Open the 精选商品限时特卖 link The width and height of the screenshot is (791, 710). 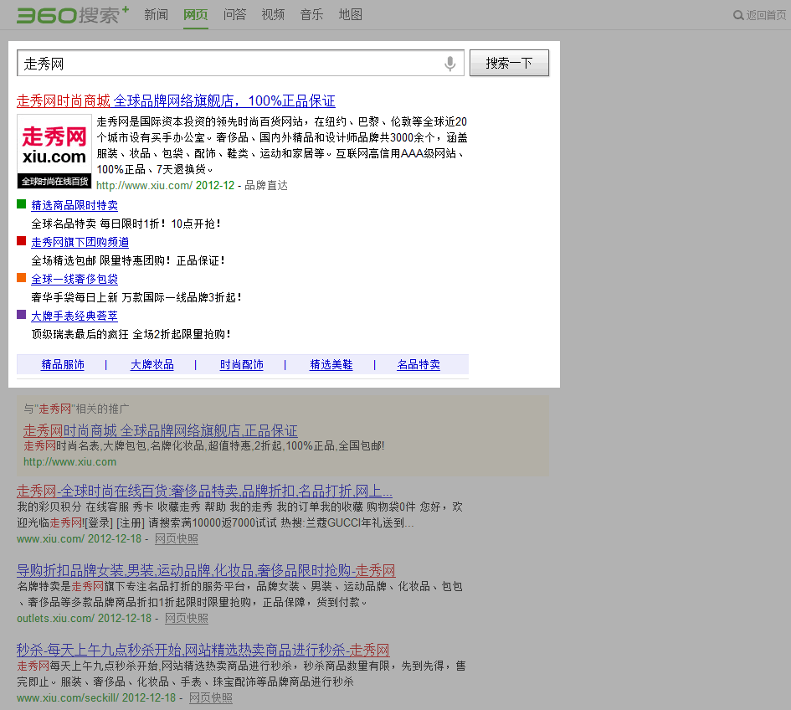(74, 205)
